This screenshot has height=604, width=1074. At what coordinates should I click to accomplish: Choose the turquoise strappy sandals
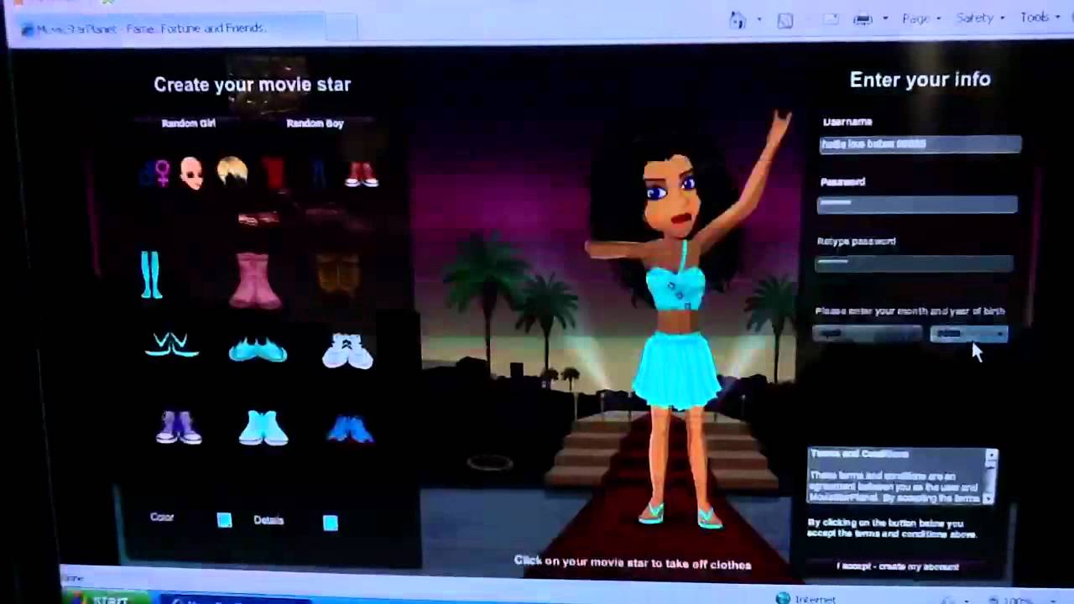[172, 344]
